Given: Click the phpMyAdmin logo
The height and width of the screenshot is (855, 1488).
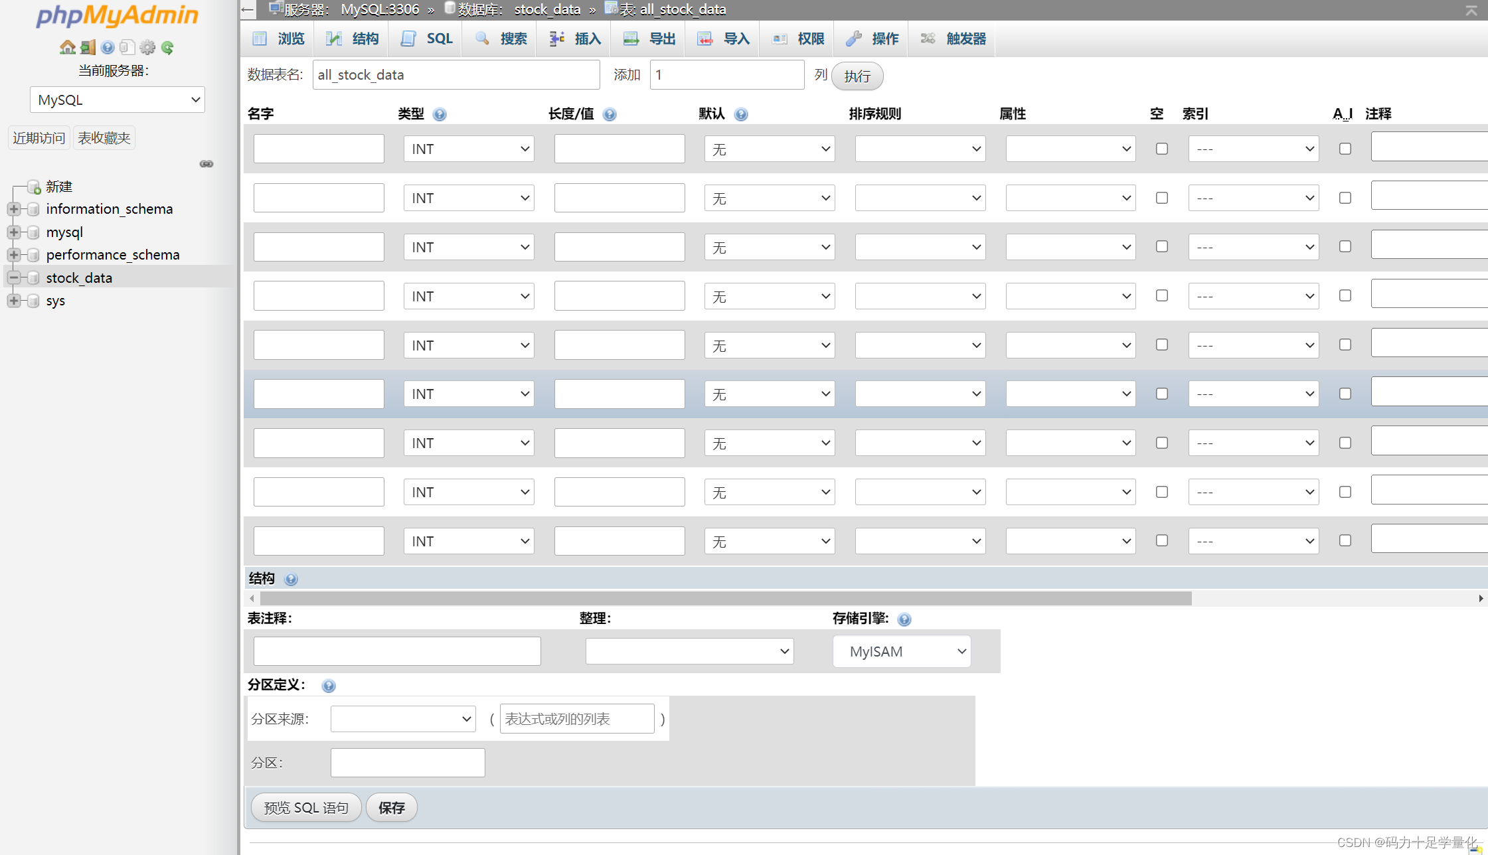Looking at the screenshot, I should (x=118, y=16).
